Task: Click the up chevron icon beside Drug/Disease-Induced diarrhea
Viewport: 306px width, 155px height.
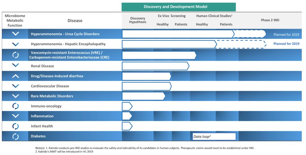Action: point(15,76)
